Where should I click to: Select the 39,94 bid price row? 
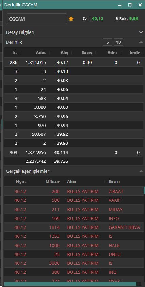[74, 126]
